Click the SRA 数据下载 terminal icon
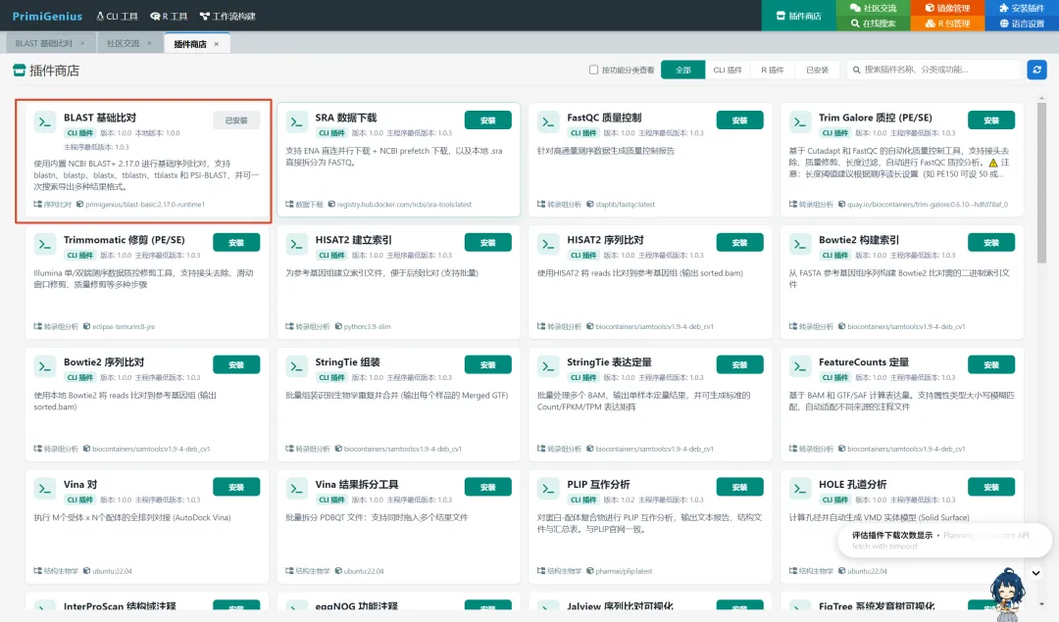 [296, 122]
